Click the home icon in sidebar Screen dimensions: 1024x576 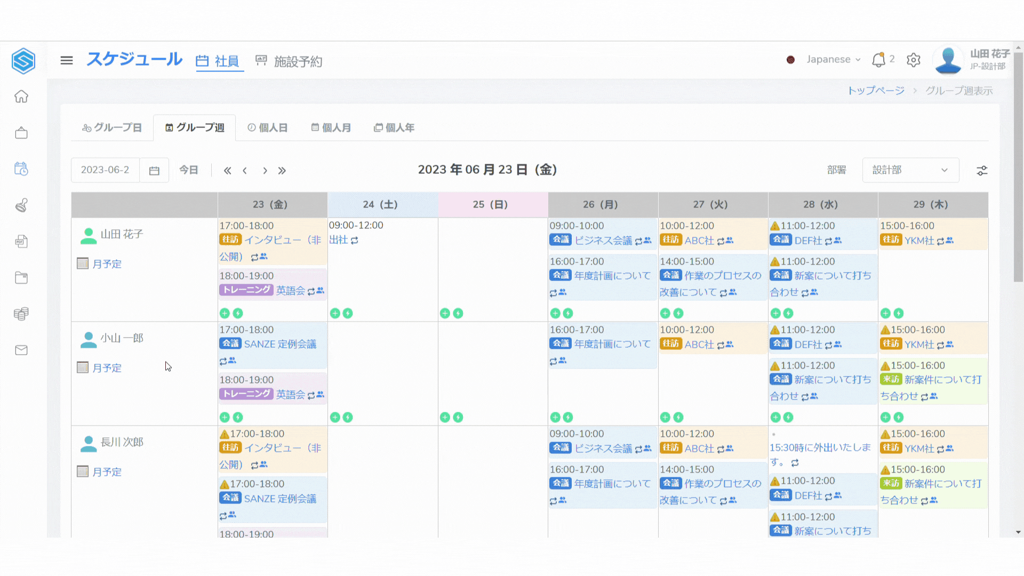pyautogui.click(x=21, y=97)
